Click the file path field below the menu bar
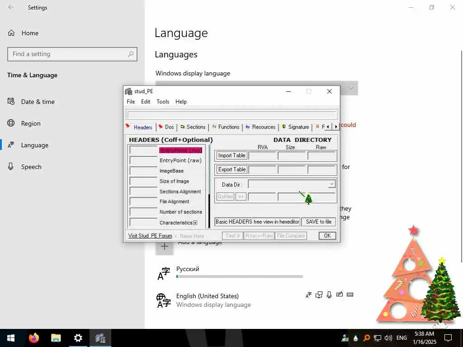Viewport: 463px width, 347px height. point(232,114)
